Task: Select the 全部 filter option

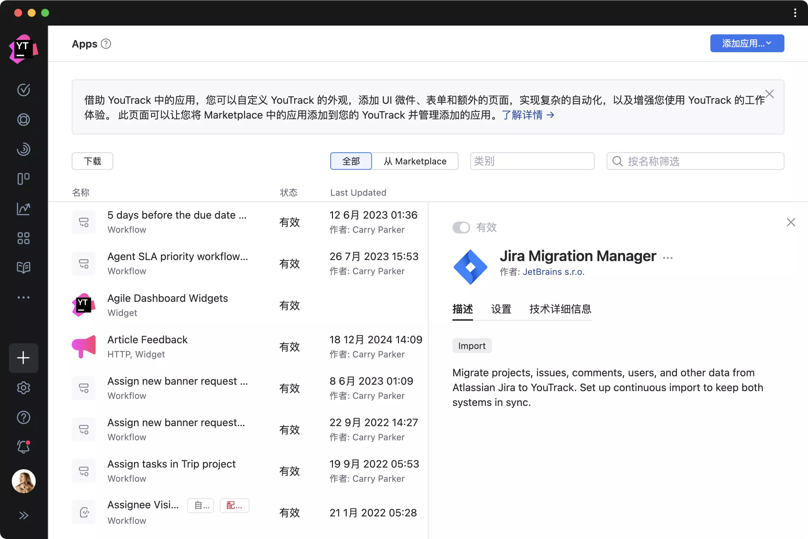Action: 351,161
